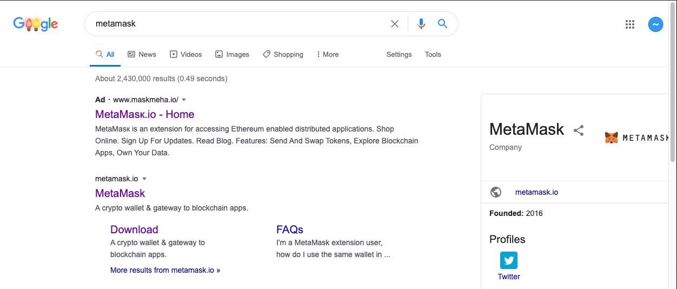Click More results from metamask.io
The image size is (677, 289).
165,270
